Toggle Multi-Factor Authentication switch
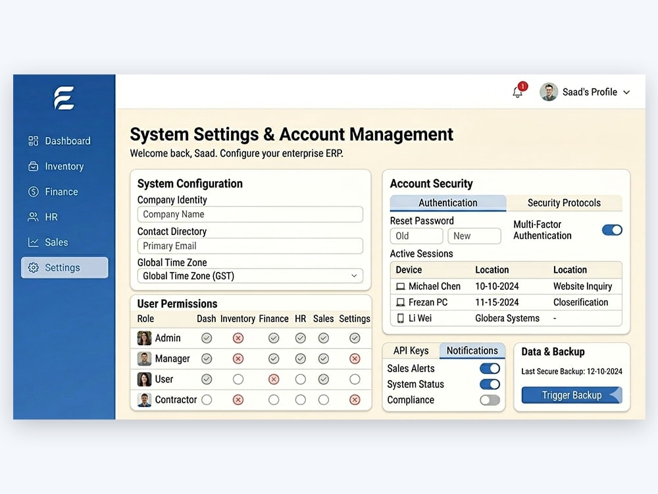 click(612, 230)
